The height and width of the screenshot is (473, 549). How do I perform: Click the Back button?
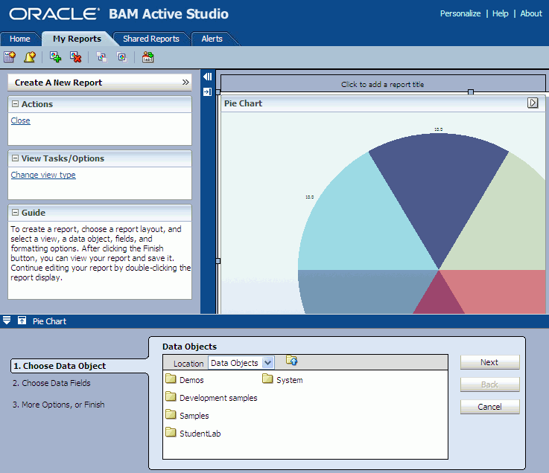[x=490, y=384]
